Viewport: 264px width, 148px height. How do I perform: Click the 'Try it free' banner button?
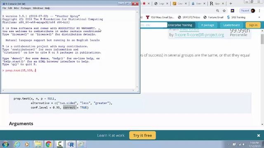[142, 135]
